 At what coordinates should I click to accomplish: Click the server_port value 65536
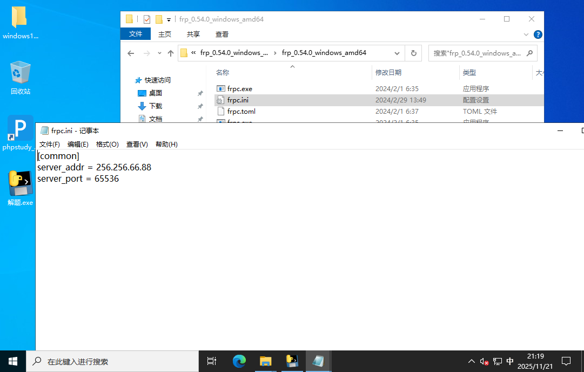(x=106, y=179)
